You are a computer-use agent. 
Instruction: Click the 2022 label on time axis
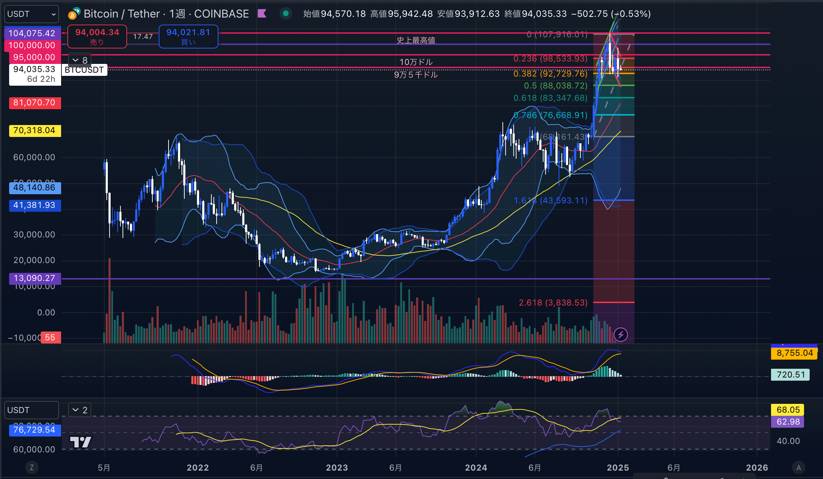[x=198, y=467]
